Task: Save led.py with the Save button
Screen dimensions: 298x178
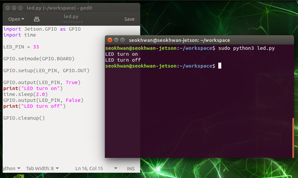Action: [x=129, y=19]
